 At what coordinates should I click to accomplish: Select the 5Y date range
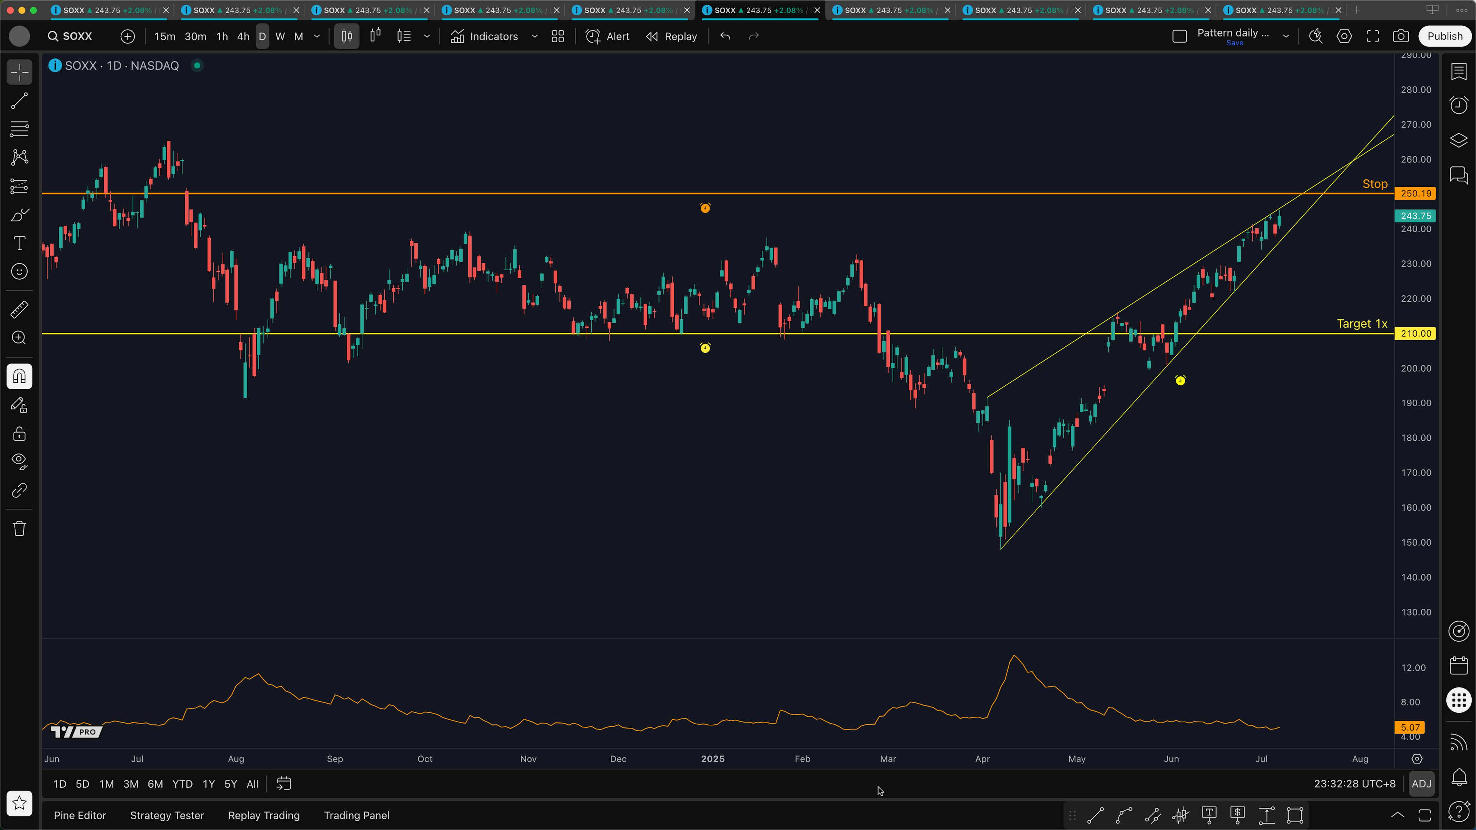coord(230,784)
